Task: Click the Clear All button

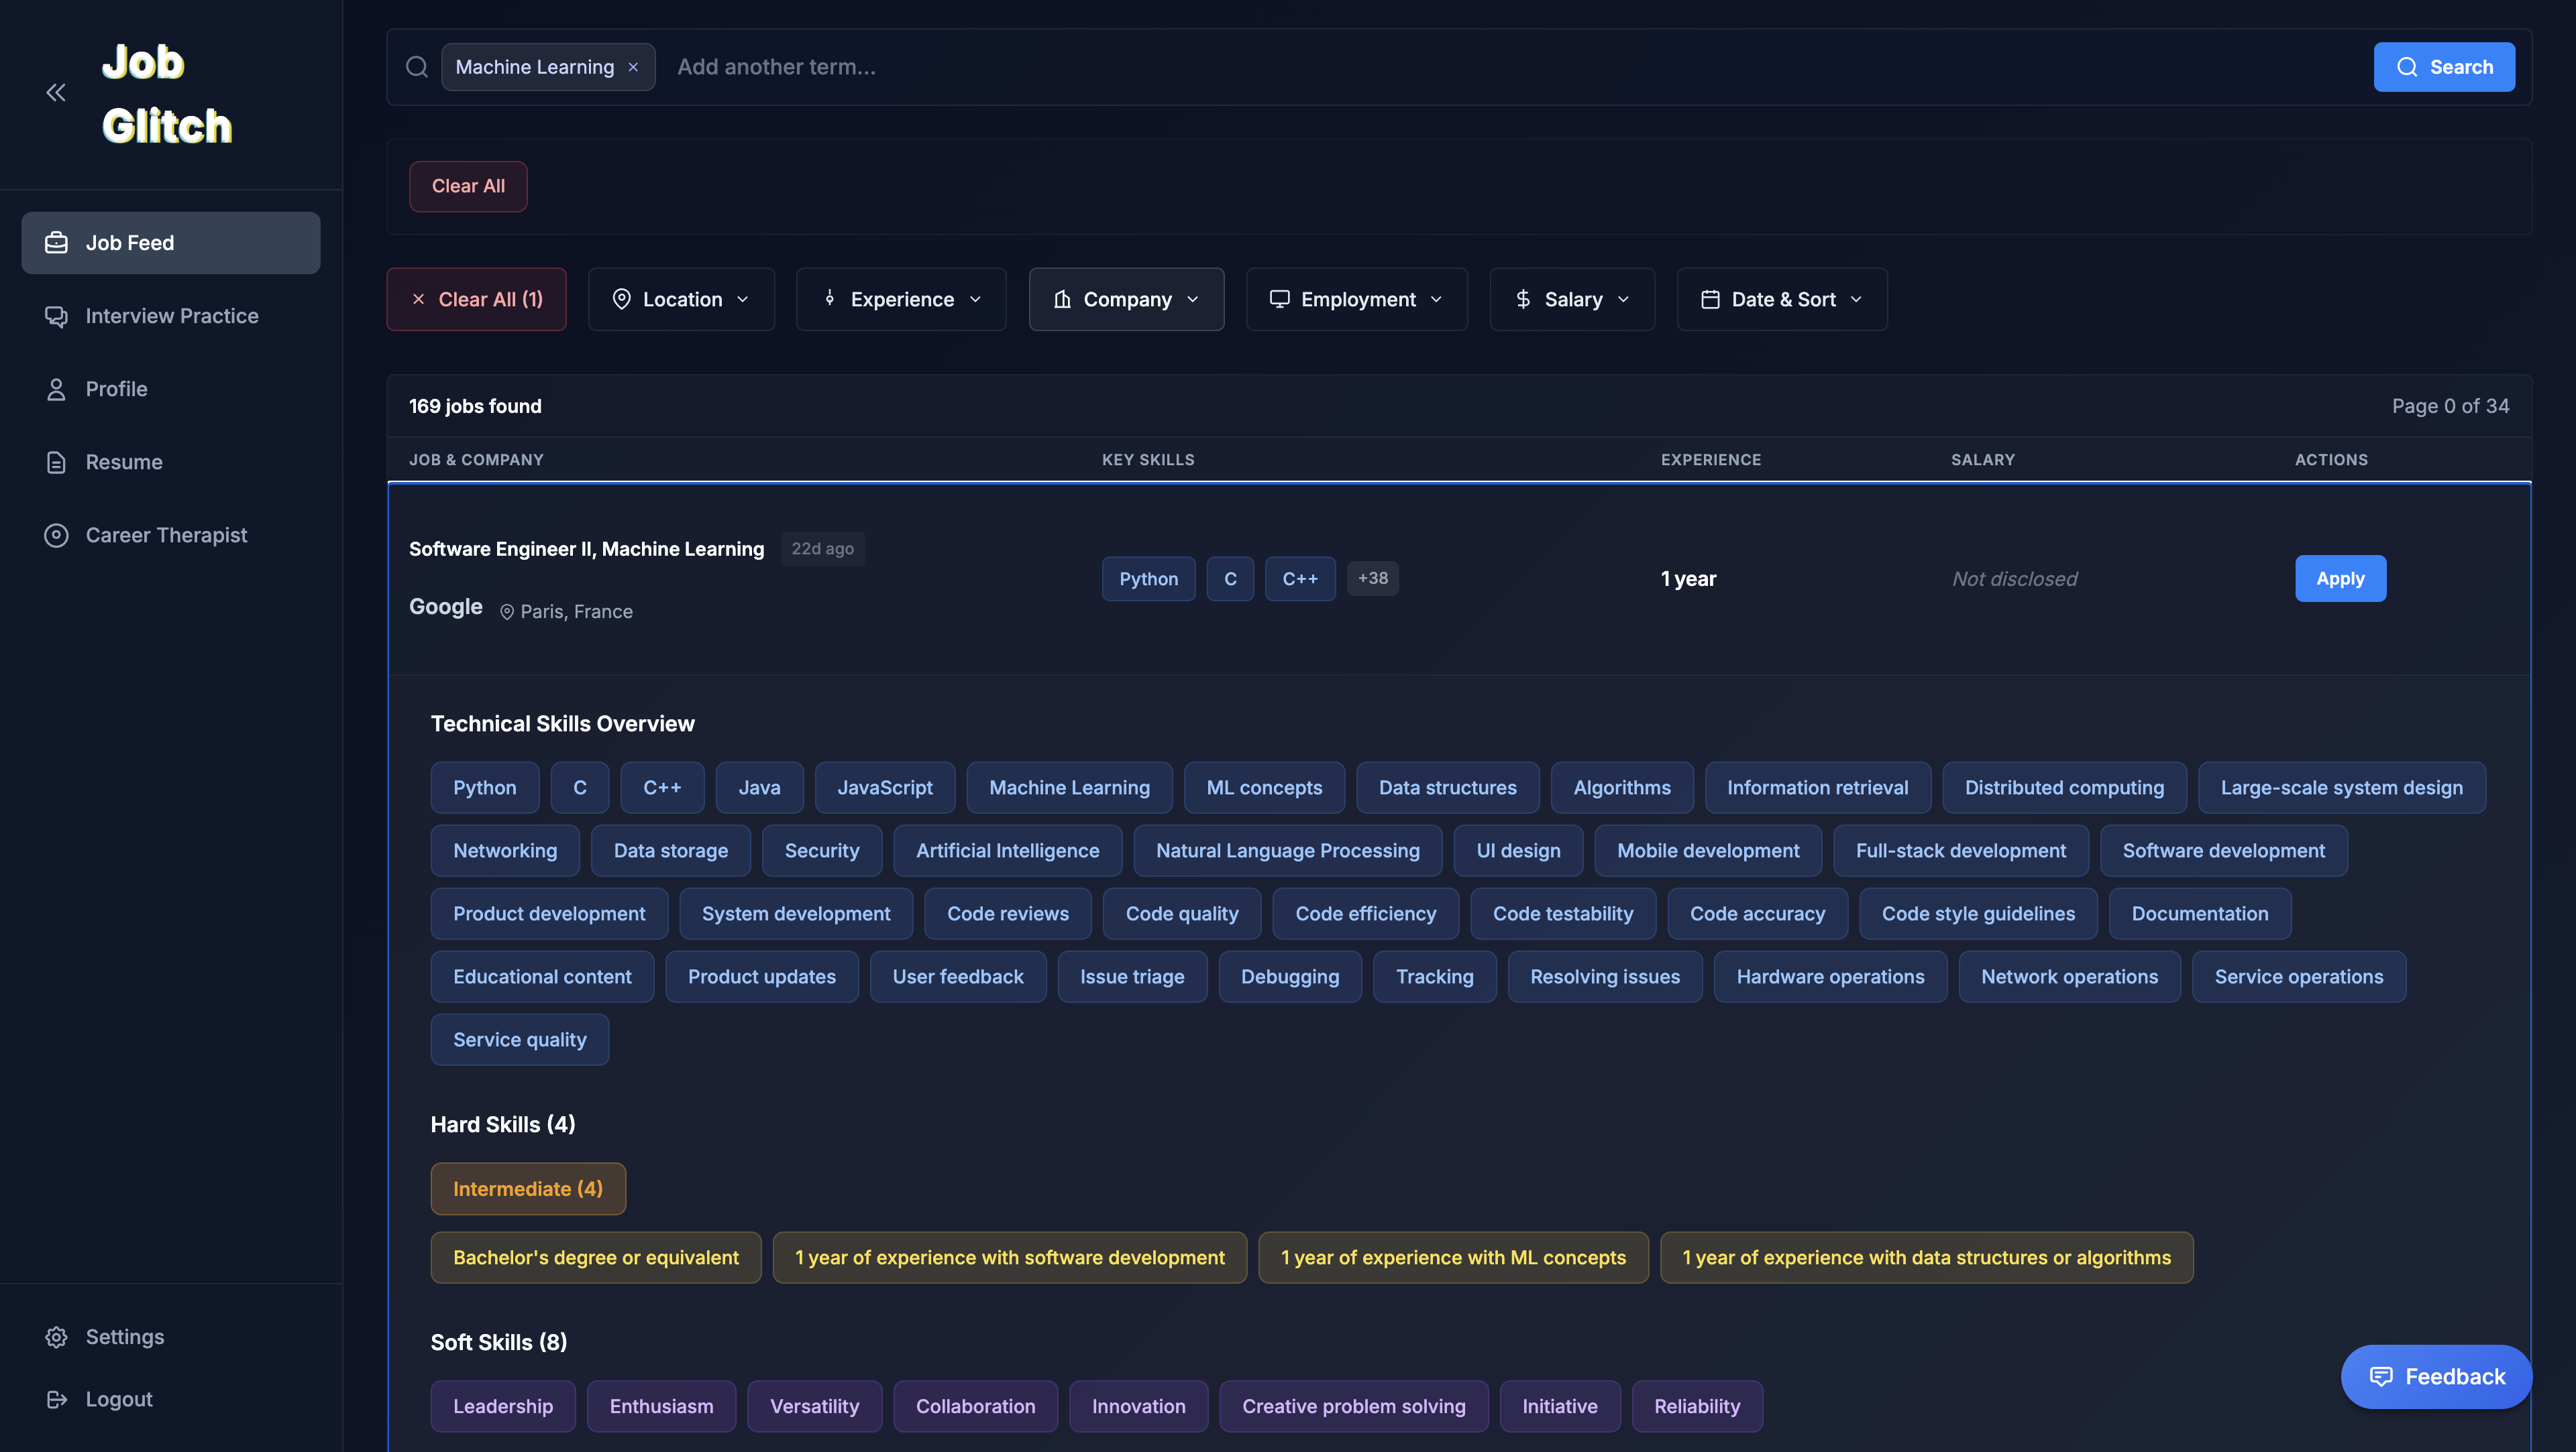Action: [x=467, y=186]
